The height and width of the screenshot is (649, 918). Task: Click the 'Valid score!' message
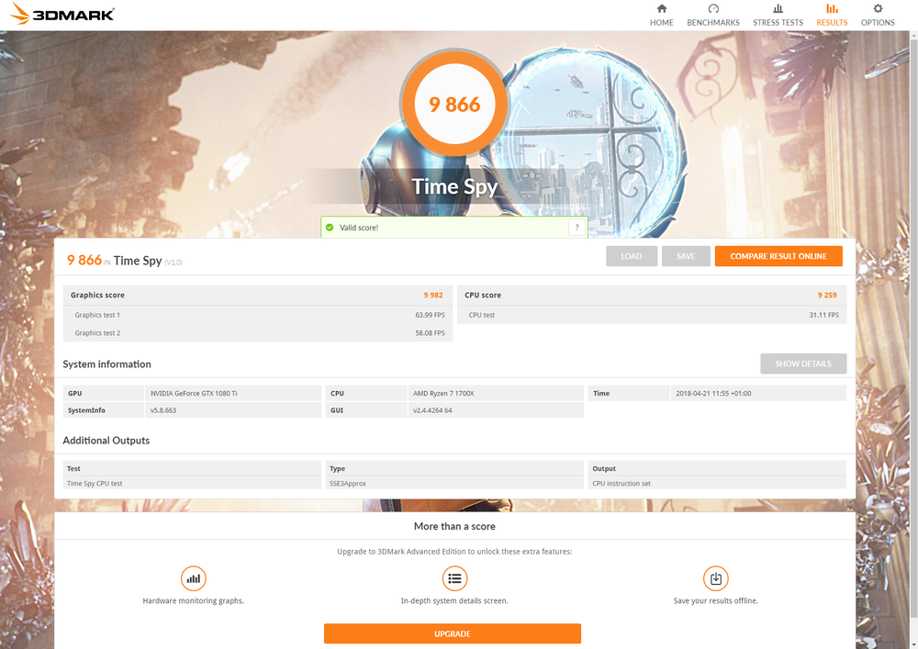(x=359, y=228)
